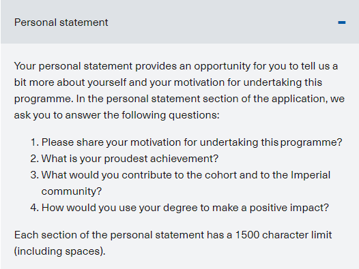Viewport: 359px width, 269px height.
Task: Click '(including spaces).' text
Action: [x=60, y=251]
